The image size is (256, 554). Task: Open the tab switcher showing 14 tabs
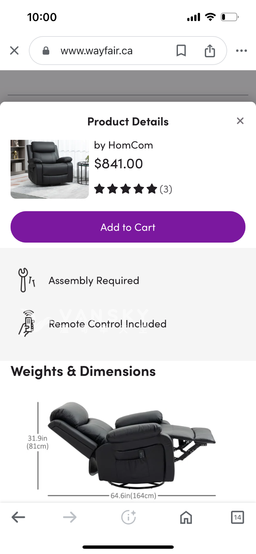[237, 517]
